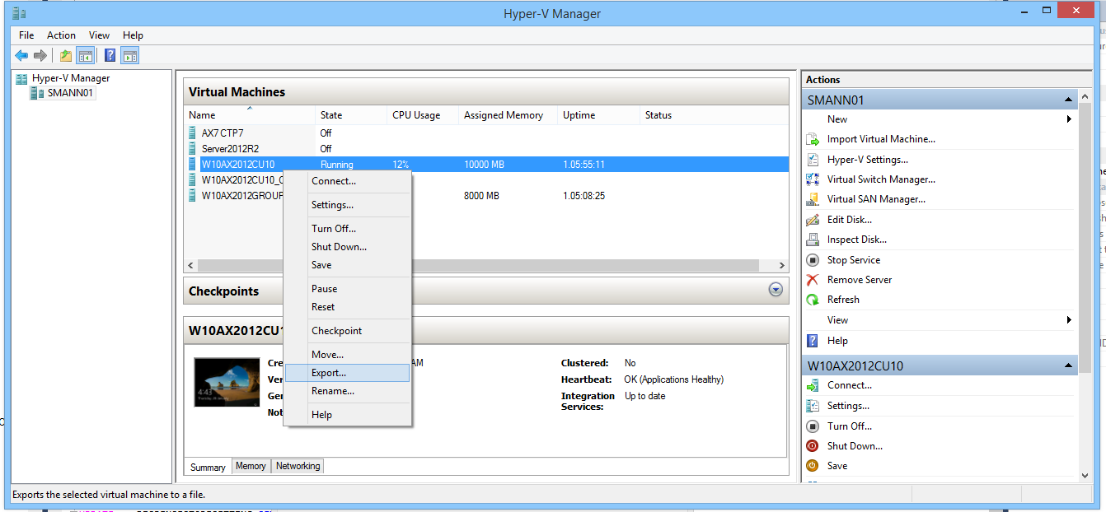
Task: Sort by the State column header
Action: (351, 115)
